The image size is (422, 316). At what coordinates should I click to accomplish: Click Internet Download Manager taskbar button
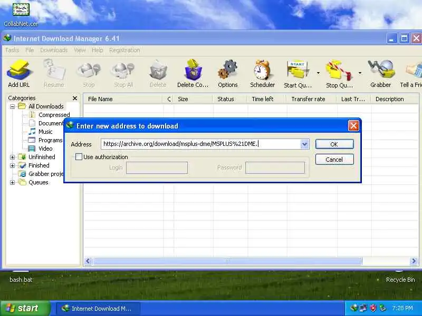coord(98,309)
